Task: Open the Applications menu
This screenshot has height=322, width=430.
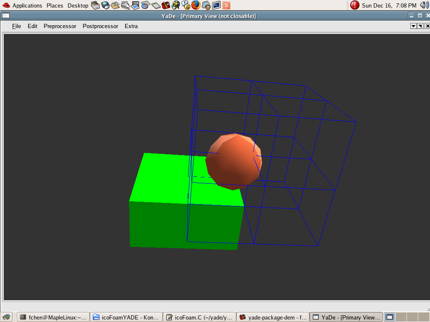Action: point(27,5)
